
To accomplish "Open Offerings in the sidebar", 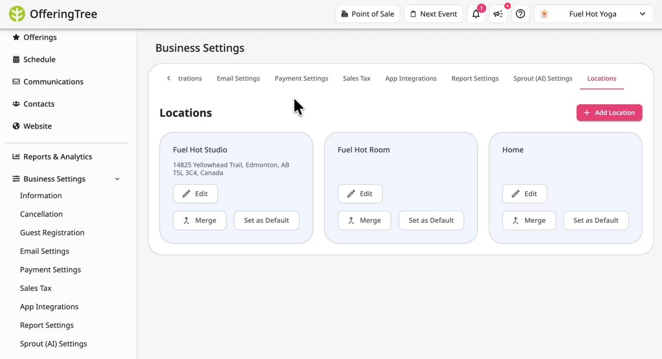I will 40,37.
